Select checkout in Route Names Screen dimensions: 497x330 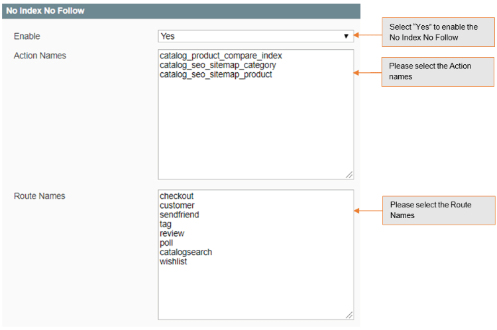[x=176, y=196]
